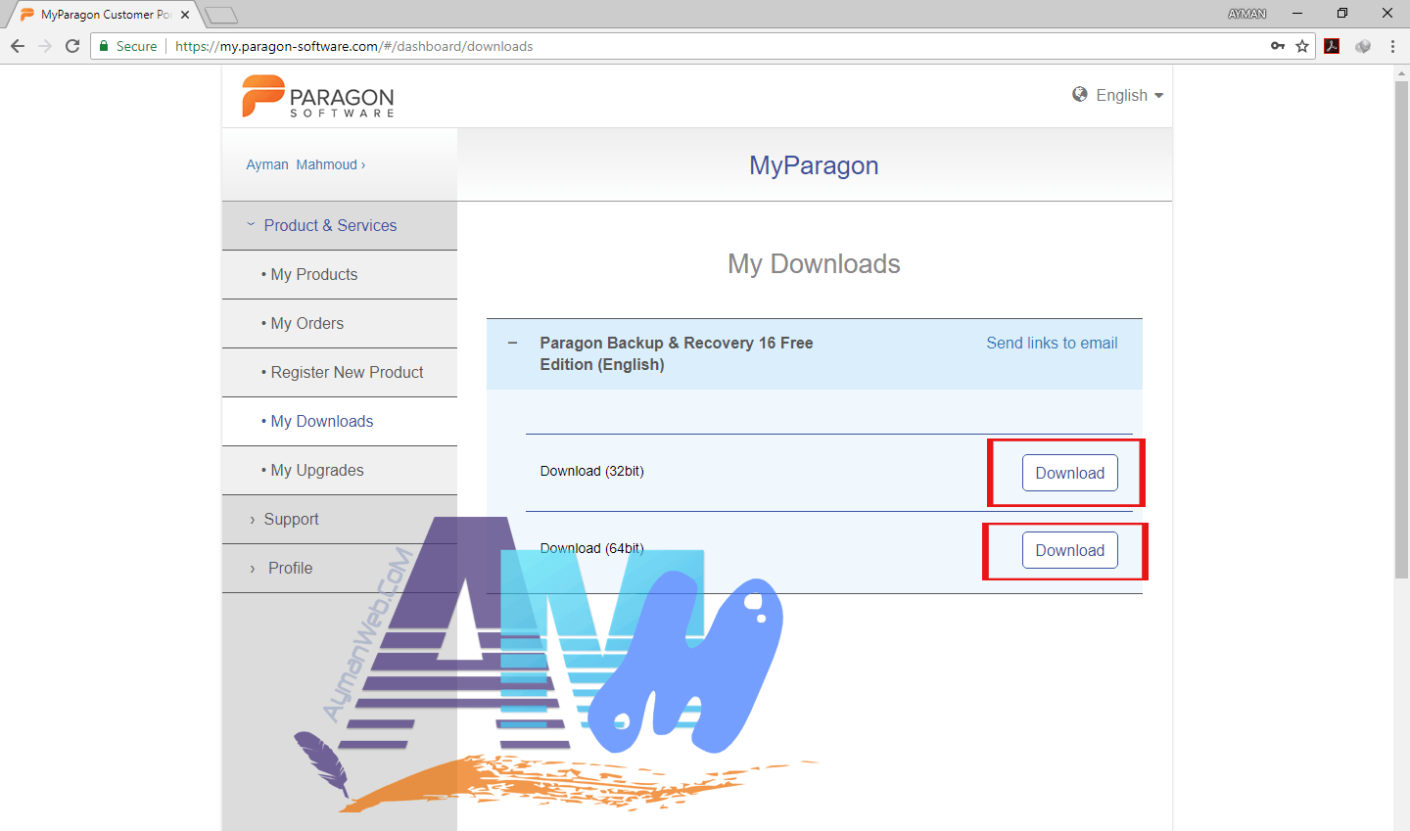Viewport: 1410px width, 831px height.
Task: Click the 'MyParagon' header title
Action: click(x=814, y=165)
